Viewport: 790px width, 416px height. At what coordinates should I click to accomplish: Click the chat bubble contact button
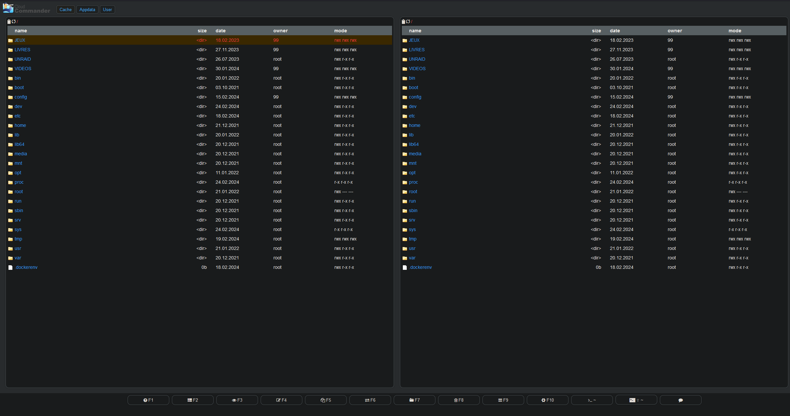[681, 400]
